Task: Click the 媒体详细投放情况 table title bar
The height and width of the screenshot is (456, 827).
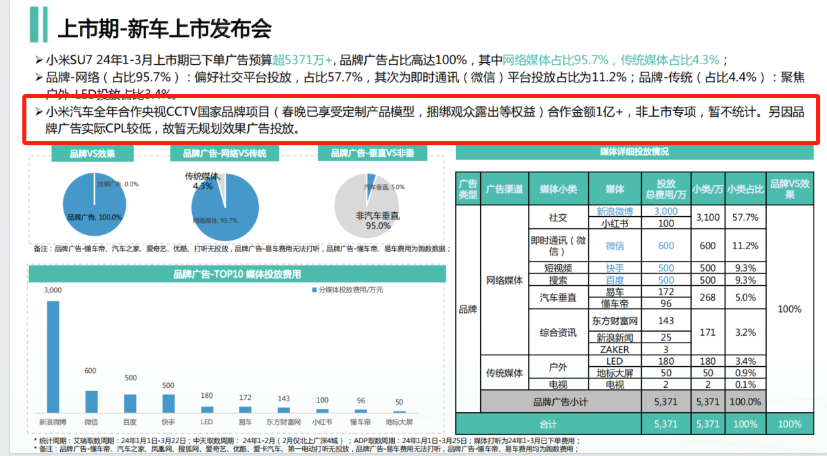Action: [634, 152]
